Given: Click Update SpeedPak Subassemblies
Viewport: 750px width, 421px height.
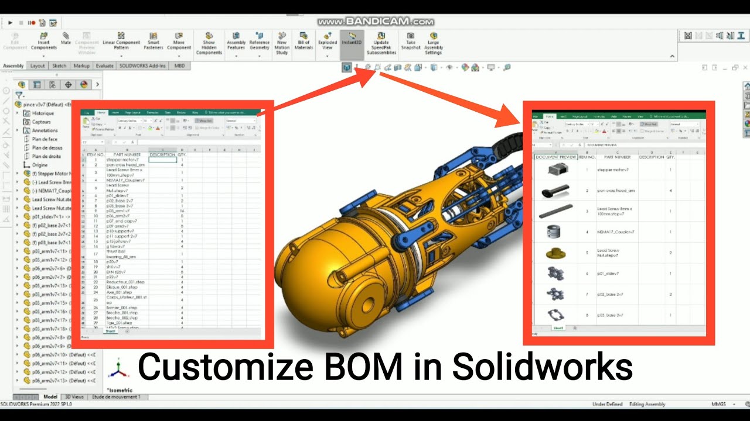Looking at the screenshot, I should coord(381,43).
